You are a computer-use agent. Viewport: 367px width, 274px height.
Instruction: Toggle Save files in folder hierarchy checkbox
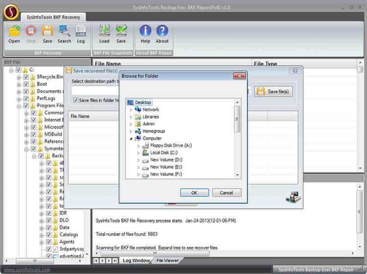click(x=75, y=100)
